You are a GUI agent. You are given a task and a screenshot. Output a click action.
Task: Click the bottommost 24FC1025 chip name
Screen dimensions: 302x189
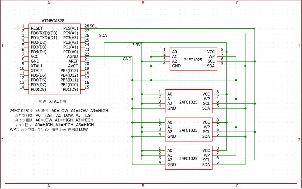(188, 158)
